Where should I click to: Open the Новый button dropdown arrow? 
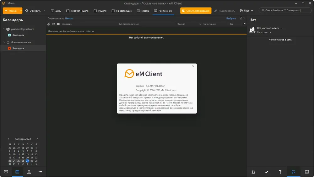click(x=21, y=11)
